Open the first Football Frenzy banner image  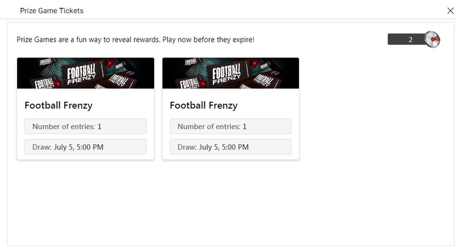[x=86, y=73]
